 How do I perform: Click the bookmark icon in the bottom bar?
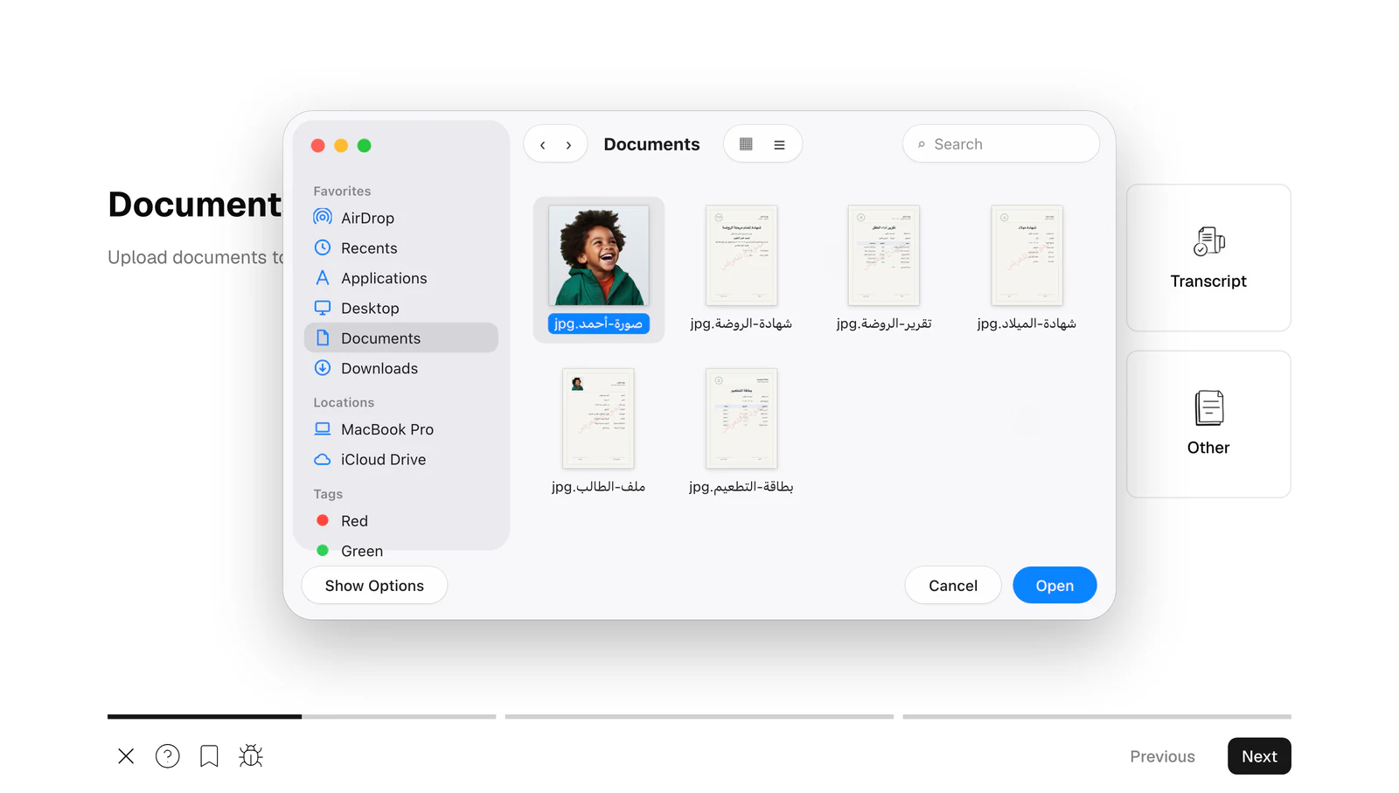[209, 756]
